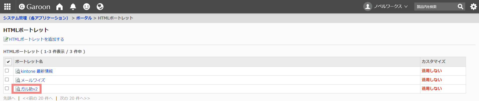The image size is (479, 101).
Task: Open the application grid menu icon
Action: click(8, 6)
